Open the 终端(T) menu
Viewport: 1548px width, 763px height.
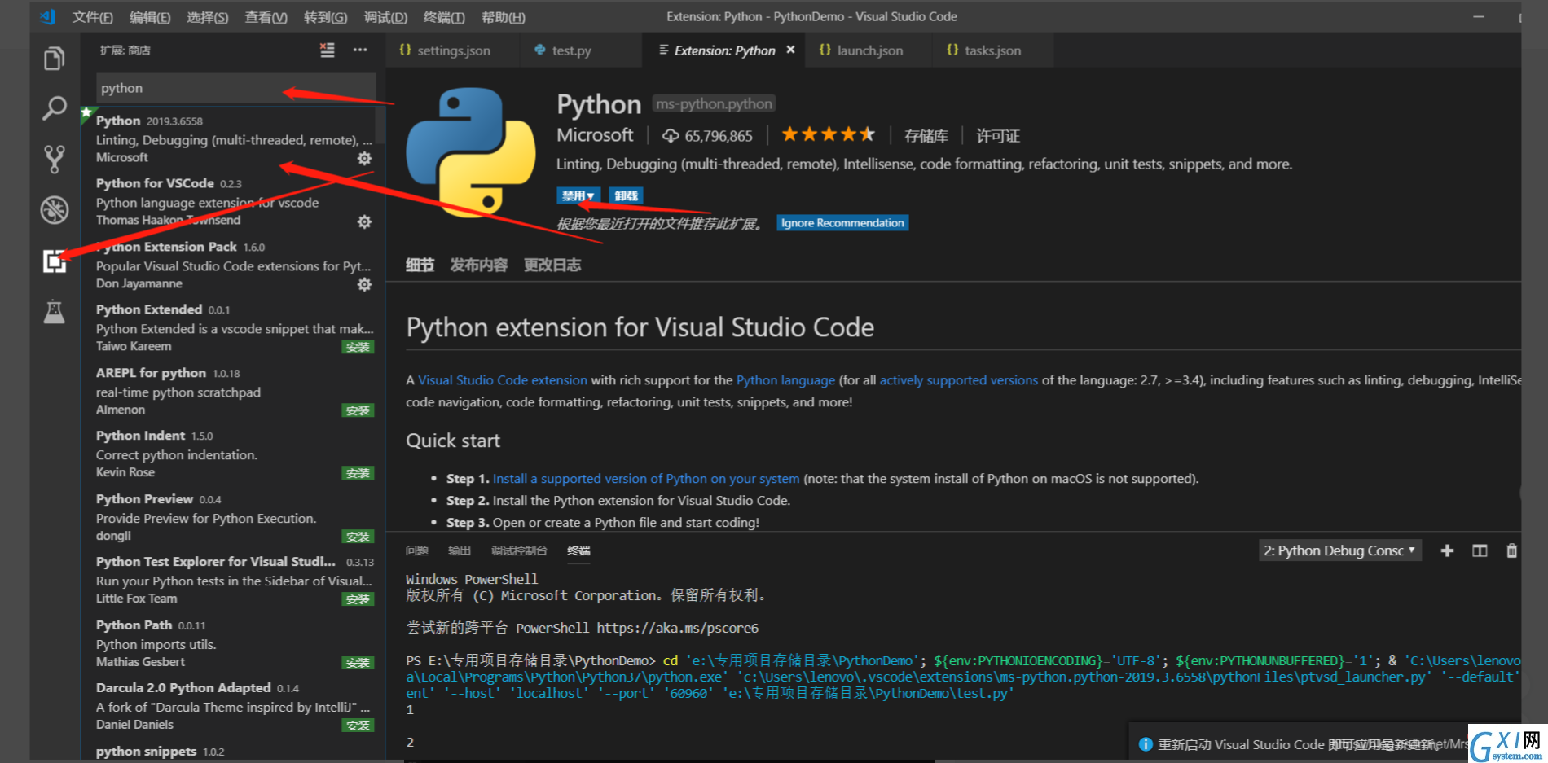[x=444, y=17]
